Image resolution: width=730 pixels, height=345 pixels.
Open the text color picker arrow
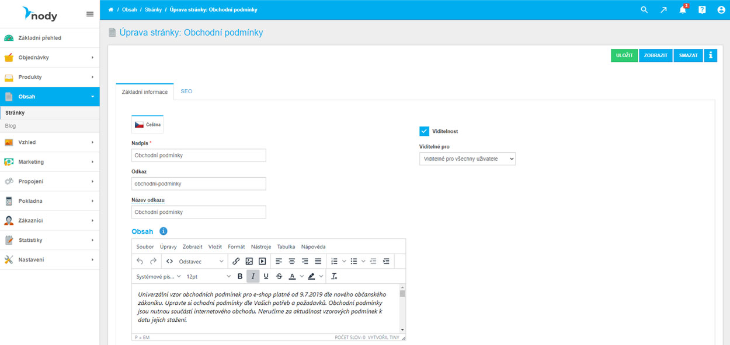pos(302,276)
